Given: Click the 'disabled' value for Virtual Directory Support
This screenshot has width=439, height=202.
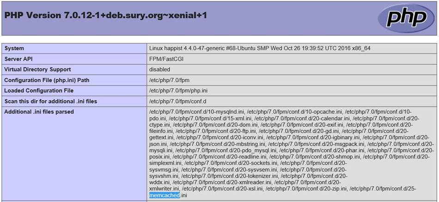Looking at the screenshot, I should coord(159,69).
